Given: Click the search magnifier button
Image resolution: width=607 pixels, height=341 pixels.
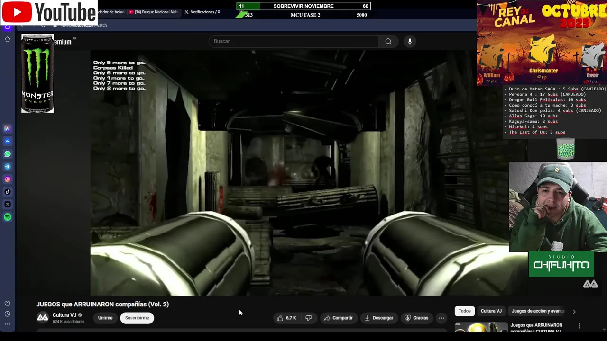Looking at the screenshot, I should [x=388, y=41].
